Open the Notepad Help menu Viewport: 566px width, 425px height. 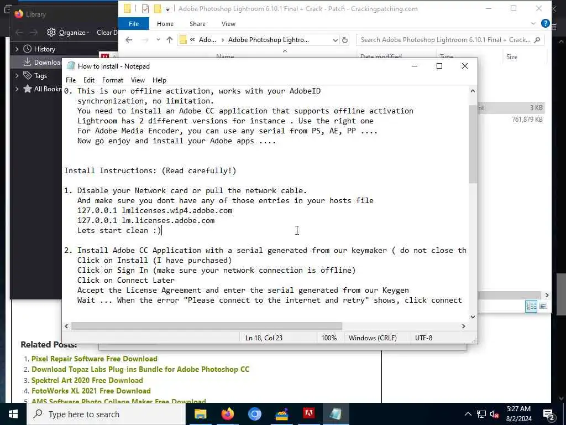point(159,80)
